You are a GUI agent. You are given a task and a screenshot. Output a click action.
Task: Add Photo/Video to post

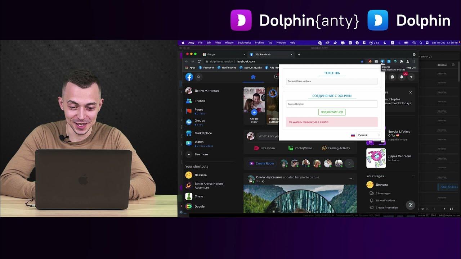(x=300, y=148)
